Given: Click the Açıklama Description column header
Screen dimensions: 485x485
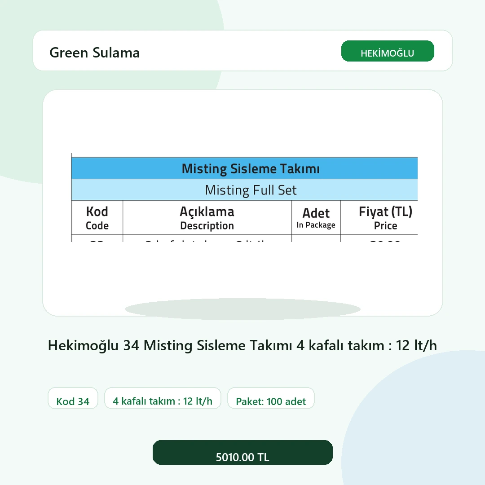Looking at the screenshot, I should [x=207, y=218].
